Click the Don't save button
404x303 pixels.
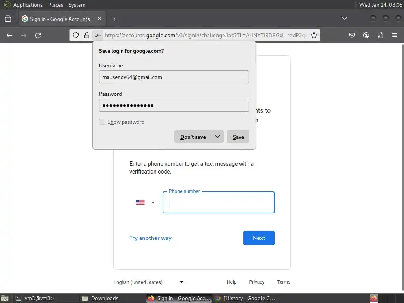[193, 137]
